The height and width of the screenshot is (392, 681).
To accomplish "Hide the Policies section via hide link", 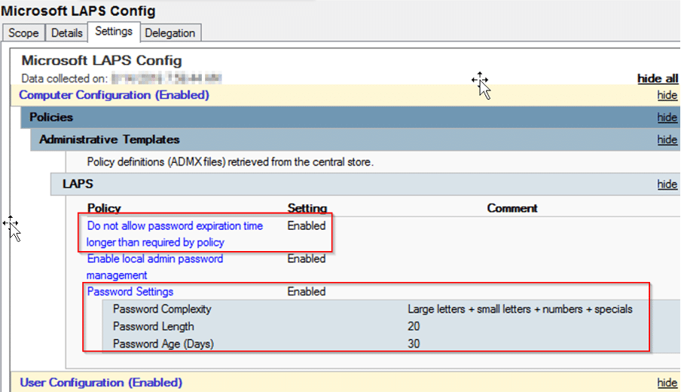I will click(x=667, y=118).
